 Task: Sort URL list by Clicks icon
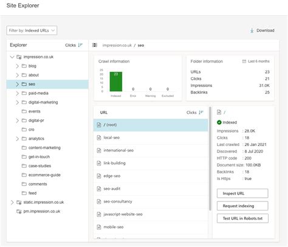tap(201, 113)
